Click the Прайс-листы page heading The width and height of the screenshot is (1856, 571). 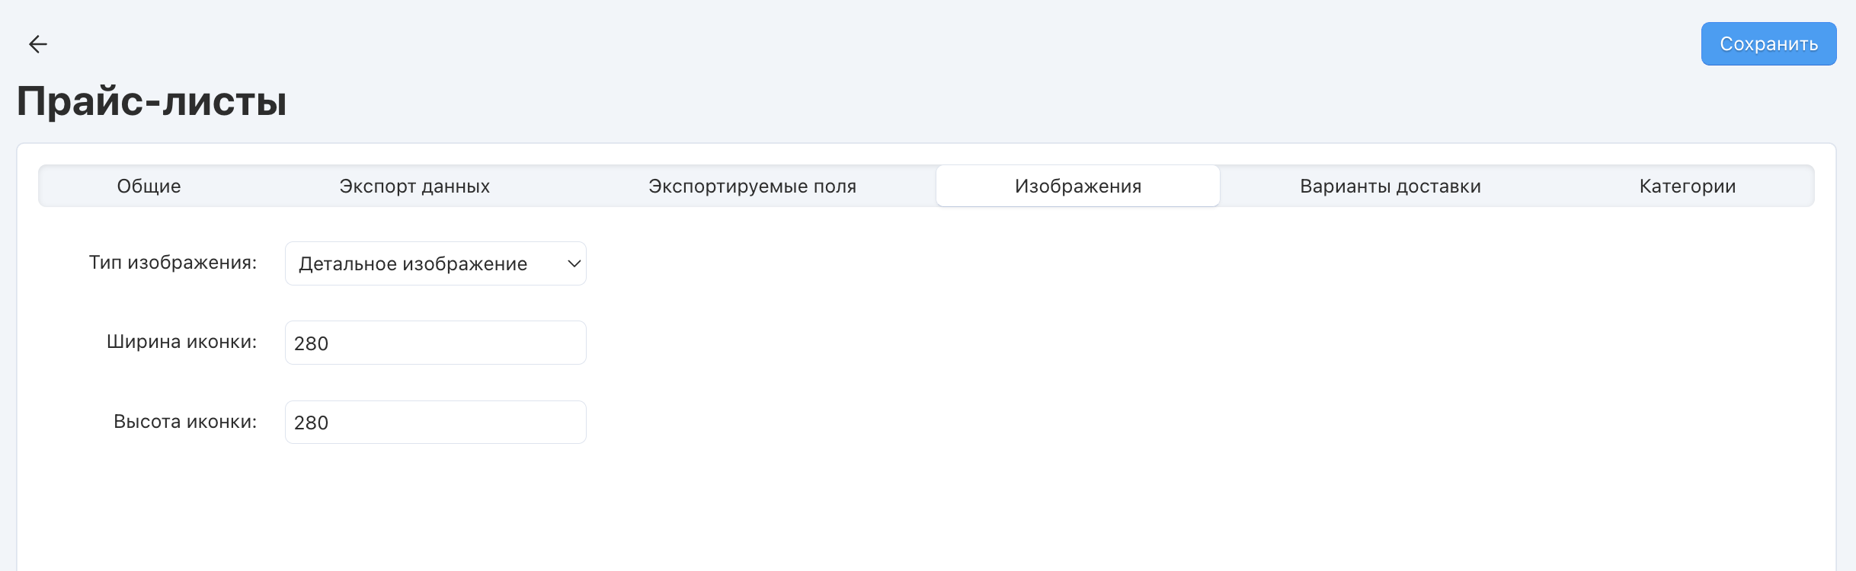click(x=152, y=100)
